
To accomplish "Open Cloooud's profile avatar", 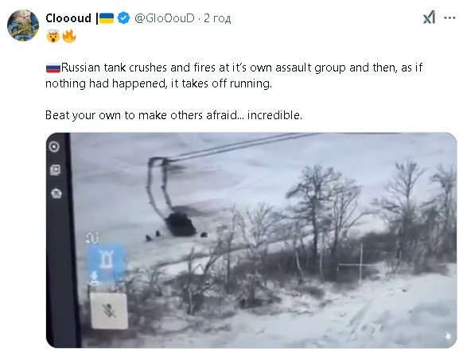I will [x=23, y=25].
